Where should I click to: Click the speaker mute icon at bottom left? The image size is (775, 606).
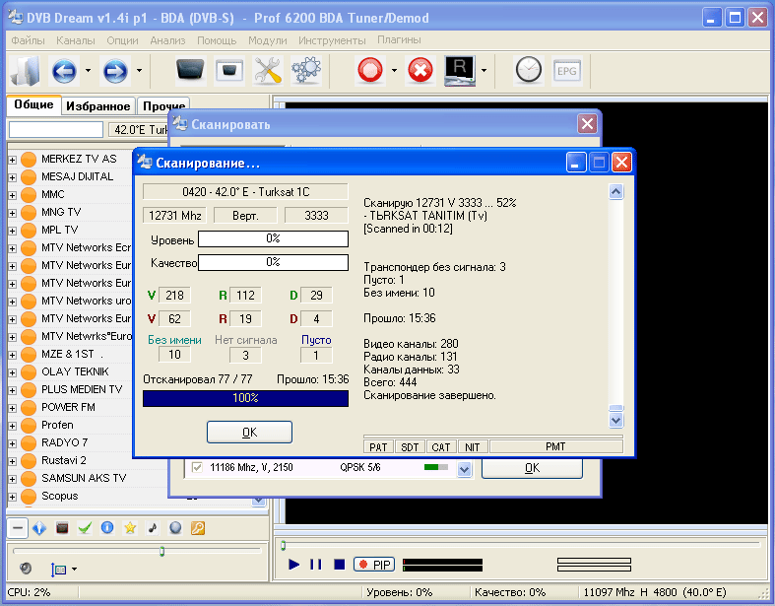coord(26,569)
